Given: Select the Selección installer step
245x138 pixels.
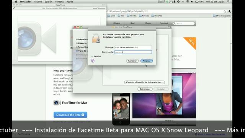Looking at the screenshot, I should 82,47.
